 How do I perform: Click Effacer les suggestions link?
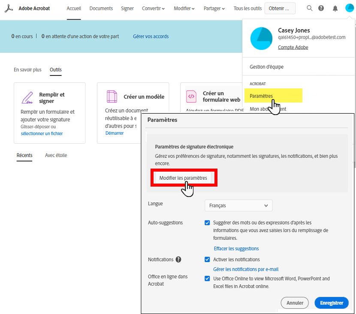(x=236, y=249)
